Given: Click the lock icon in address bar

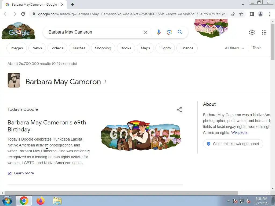Looking at the screenshot, I should point(34,14).
